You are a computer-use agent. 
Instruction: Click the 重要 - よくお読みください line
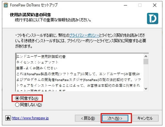(x=37, y=68)
